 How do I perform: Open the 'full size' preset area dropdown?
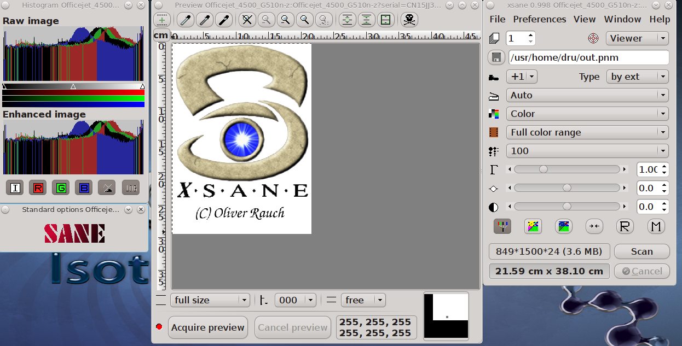210,300
